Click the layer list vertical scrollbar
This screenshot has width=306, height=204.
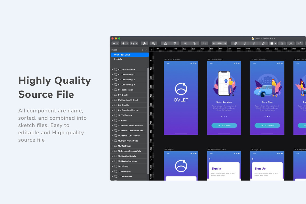[148, 121]
